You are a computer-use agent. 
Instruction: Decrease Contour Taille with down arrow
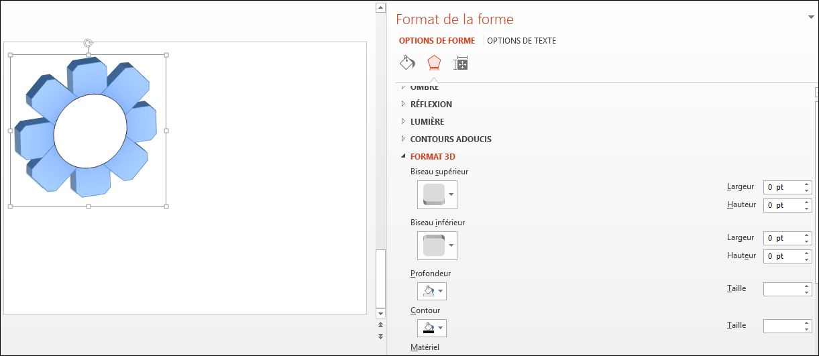click(x=807, y=329)
